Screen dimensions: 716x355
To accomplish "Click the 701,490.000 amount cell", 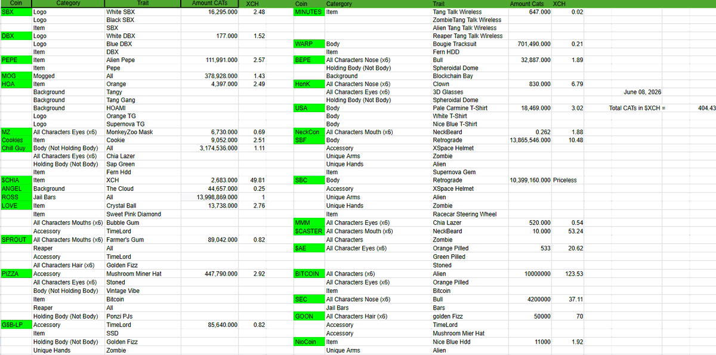I will [x=530, y=44].
